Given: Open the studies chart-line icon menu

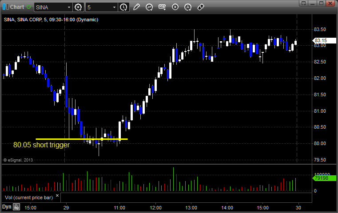Looking at the screenshot, I should 149,7.
